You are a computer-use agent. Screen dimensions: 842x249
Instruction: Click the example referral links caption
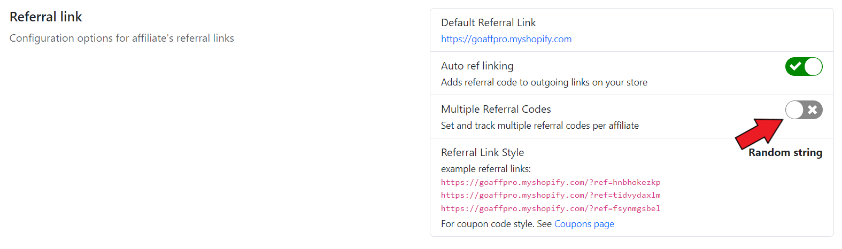(485, 169)
